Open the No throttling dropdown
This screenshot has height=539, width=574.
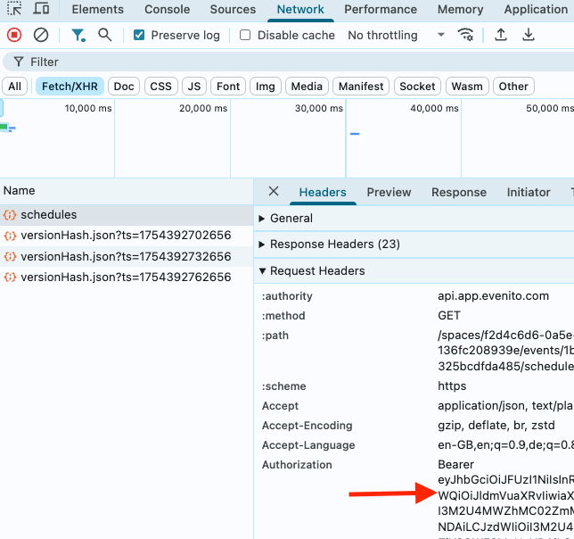click(x=396, y=36)
